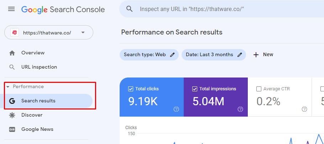Edit the Date filter pencil icon
This screenshot has width=324, height=144.
pyautogui.click(x=240, y=55)
